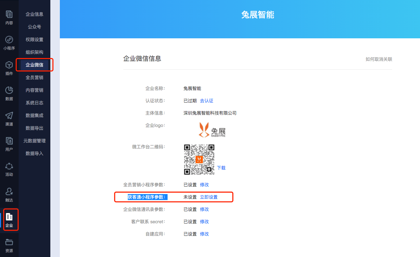The width and height of the screenshot is (420, 257).
Task: Open 数据集成 submenu item
Action: click(34, 116)
